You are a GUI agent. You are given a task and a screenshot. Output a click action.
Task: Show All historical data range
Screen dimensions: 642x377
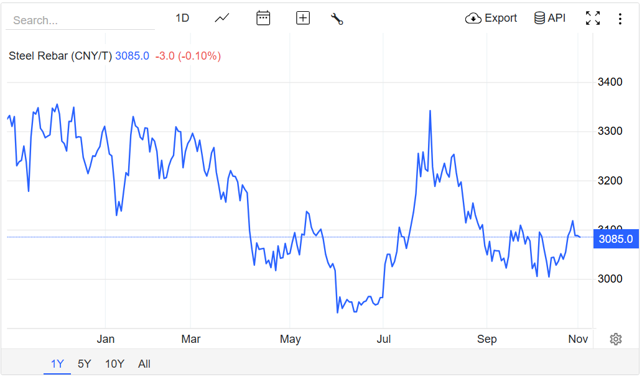point(144,364)
